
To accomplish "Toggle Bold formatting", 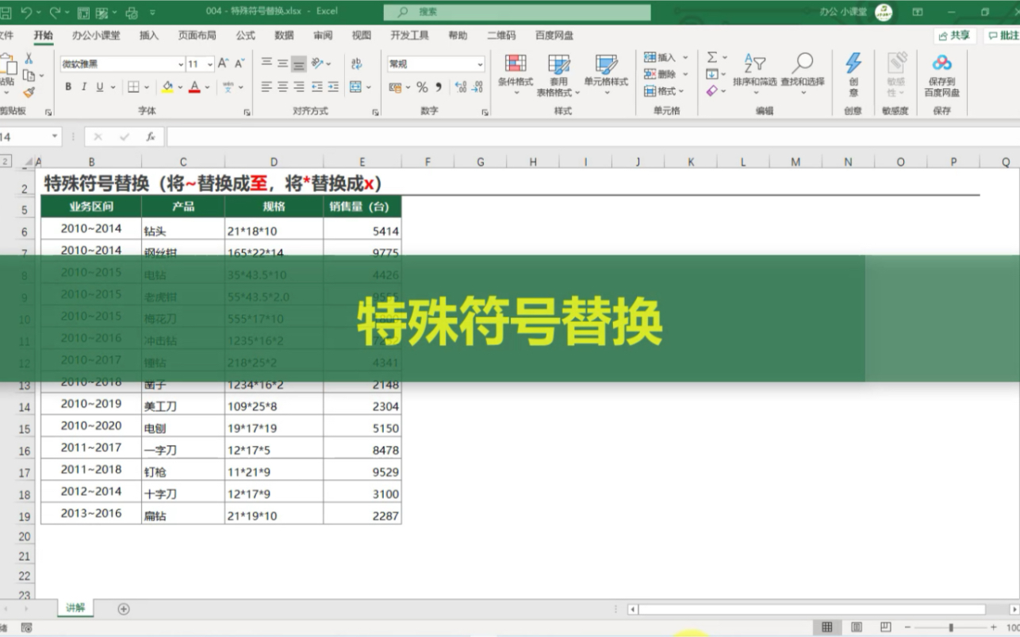I will pos(68,87).
